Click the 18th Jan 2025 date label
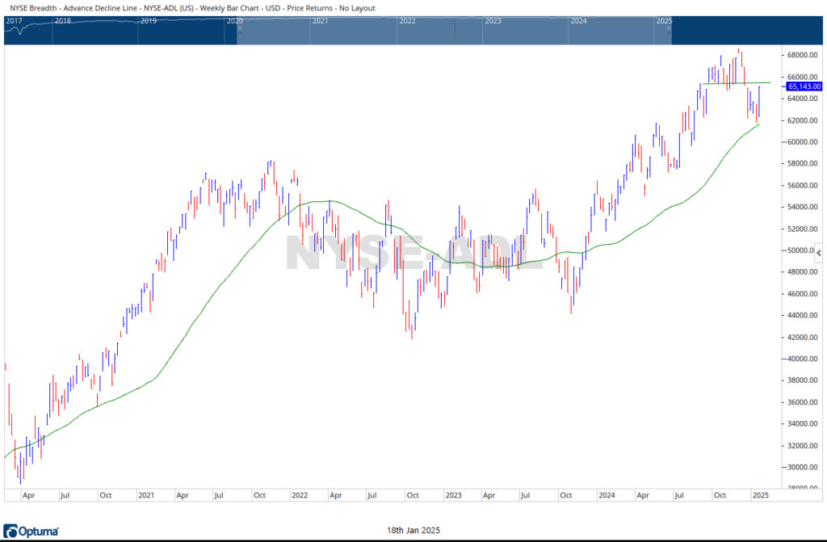Viewport: 827px width, 542px height. [413, 529]
